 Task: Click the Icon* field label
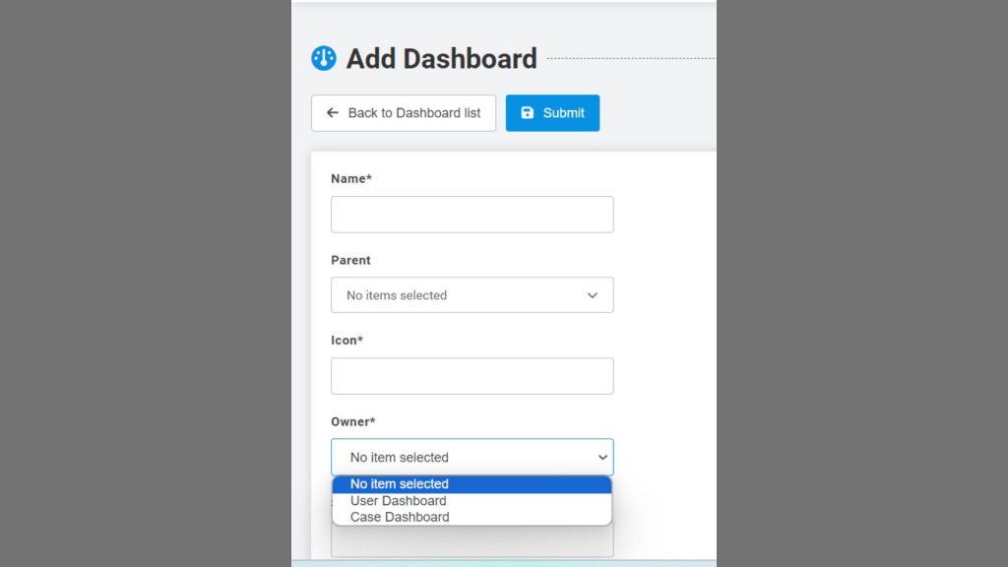346,341
